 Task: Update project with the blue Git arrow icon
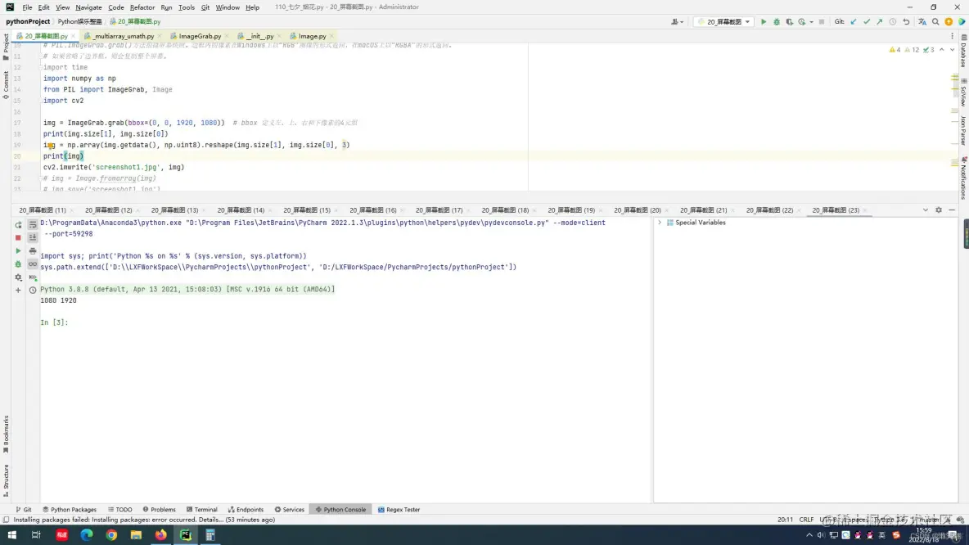coord(854,20)
